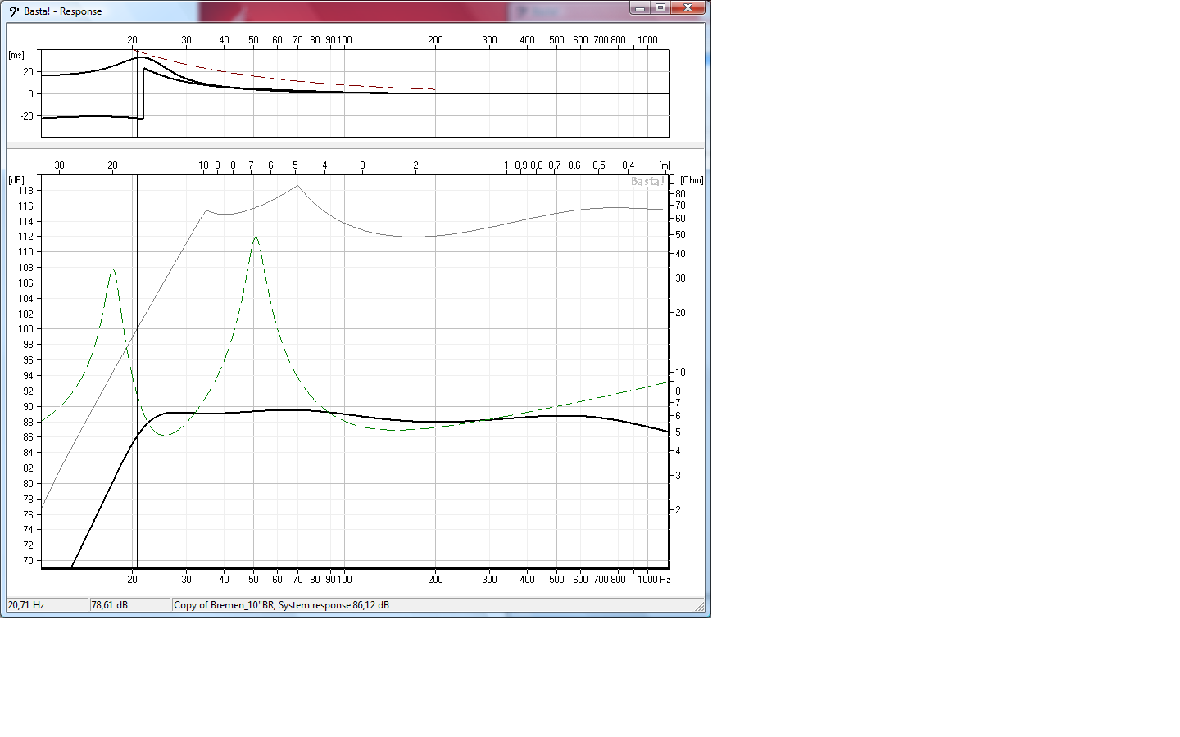Click the '1000 Hz' label on the bottom axis
This screenshot has width=1180, height=737.
pos(654,580)
